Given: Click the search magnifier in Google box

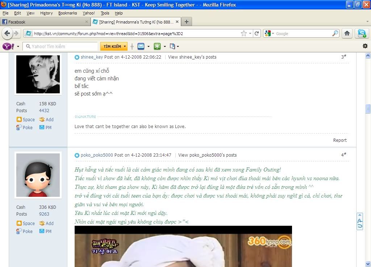Looking at the screenshot, I should pos(335,33).
